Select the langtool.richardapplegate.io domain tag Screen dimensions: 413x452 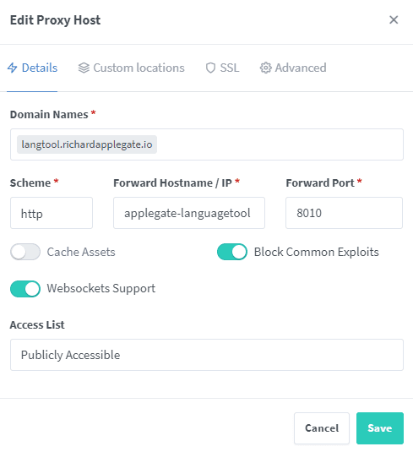pyautogui.click(x=87, y=144)
